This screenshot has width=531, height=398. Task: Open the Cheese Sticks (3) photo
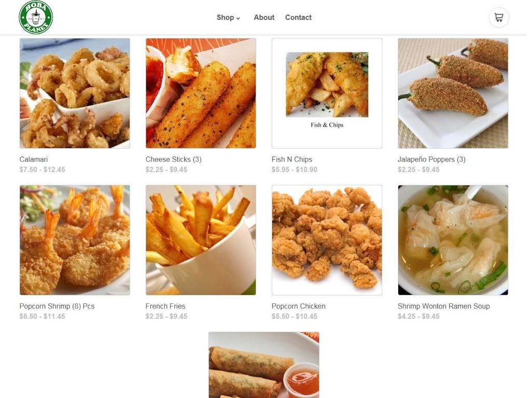(201, 93)
